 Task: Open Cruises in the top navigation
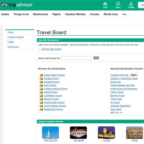(94, 14)
